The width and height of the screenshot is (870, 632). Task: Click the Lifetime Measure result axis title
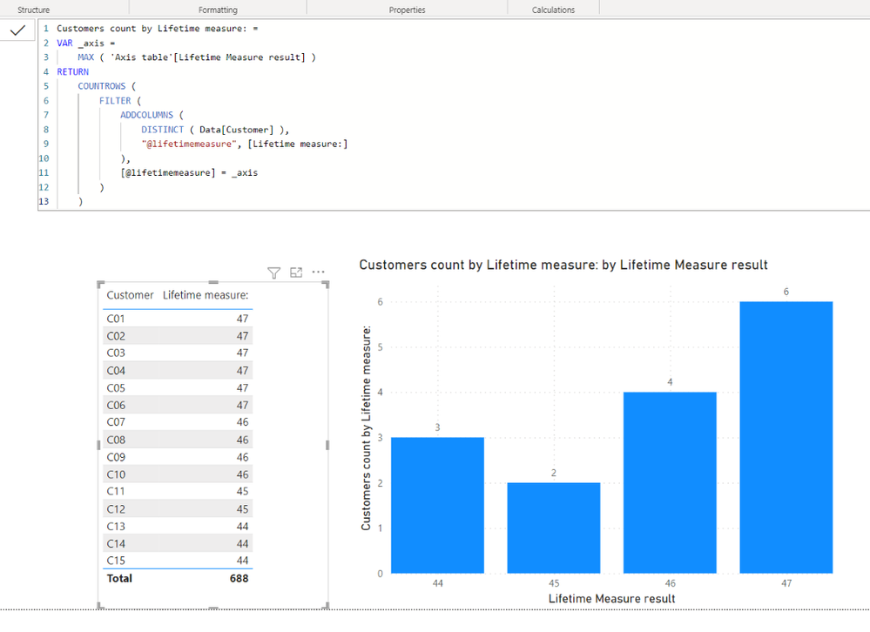[x=611, y=599]
